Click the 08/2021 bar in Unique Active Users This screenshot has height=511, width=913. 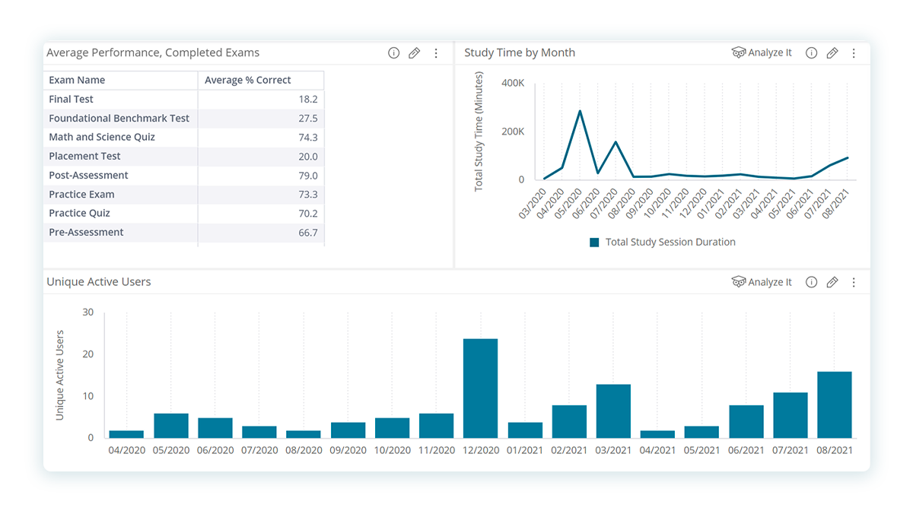point(834,405)
